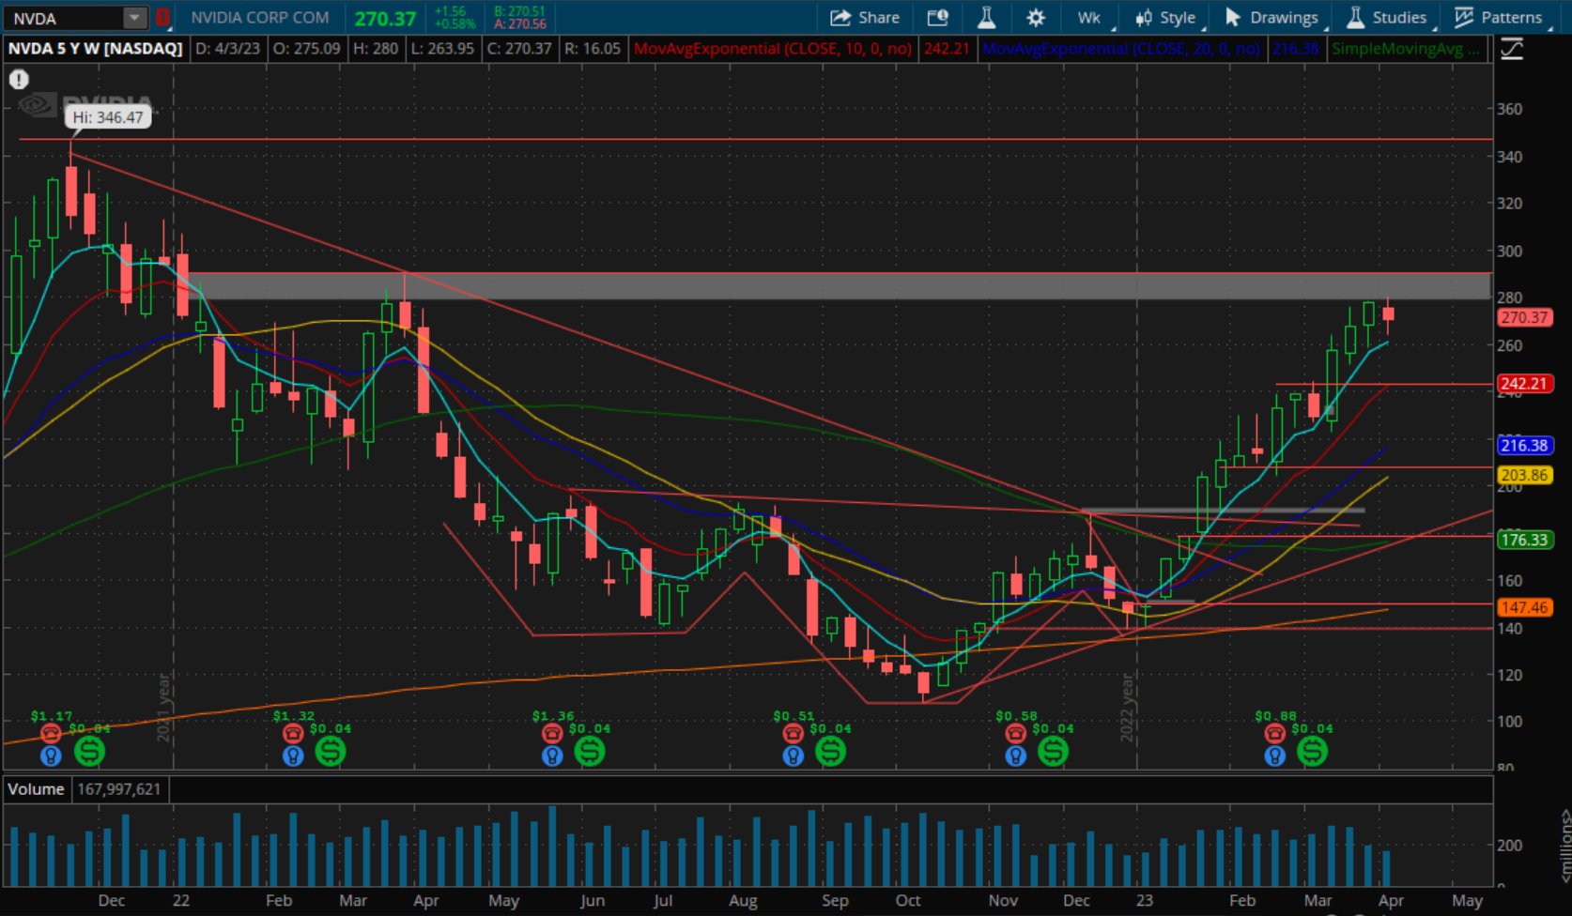Viewport: 1572px width, 916px height.
Task: Click the lightbulb icon below $1.32 earnings
Action: click(293, 755)
